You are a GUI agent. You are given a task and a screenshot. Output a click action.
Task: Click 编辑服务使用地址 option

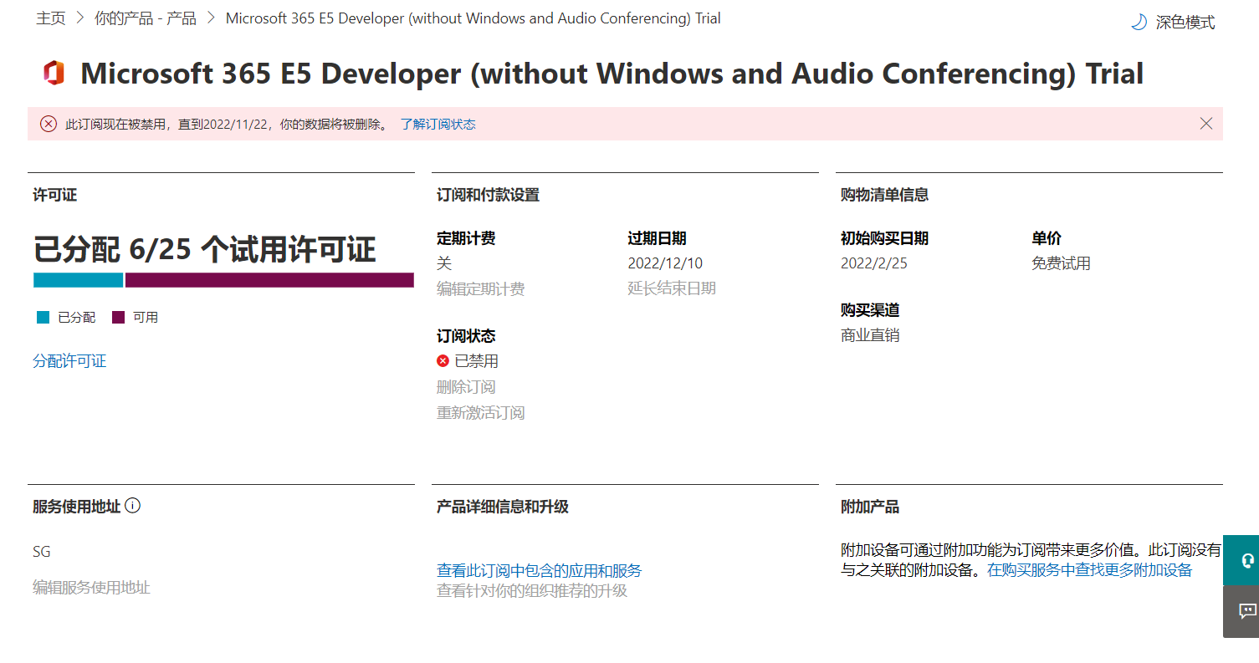click(91, 588)
